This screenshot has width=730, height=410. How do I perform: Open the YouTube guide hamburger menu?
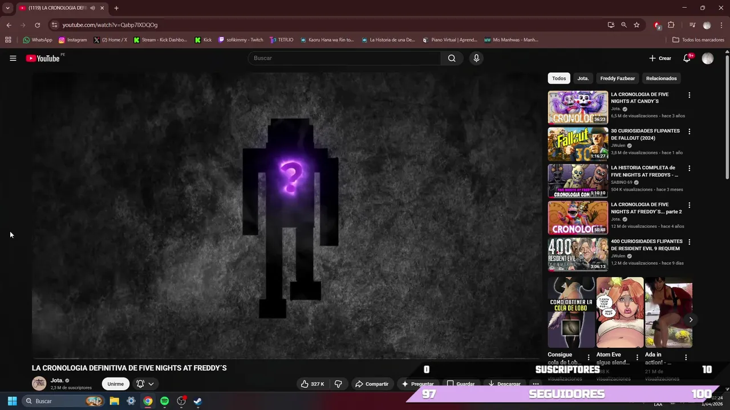pos(13,58)
